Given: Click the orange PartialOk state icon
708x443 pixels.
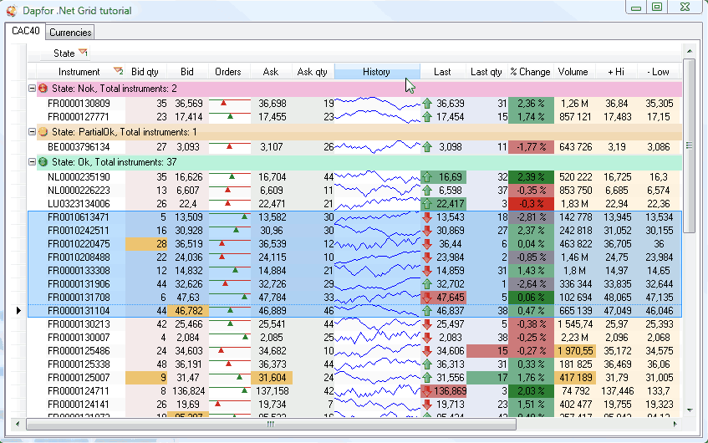Looking at the screenshot, I should [x=43, y=132].
